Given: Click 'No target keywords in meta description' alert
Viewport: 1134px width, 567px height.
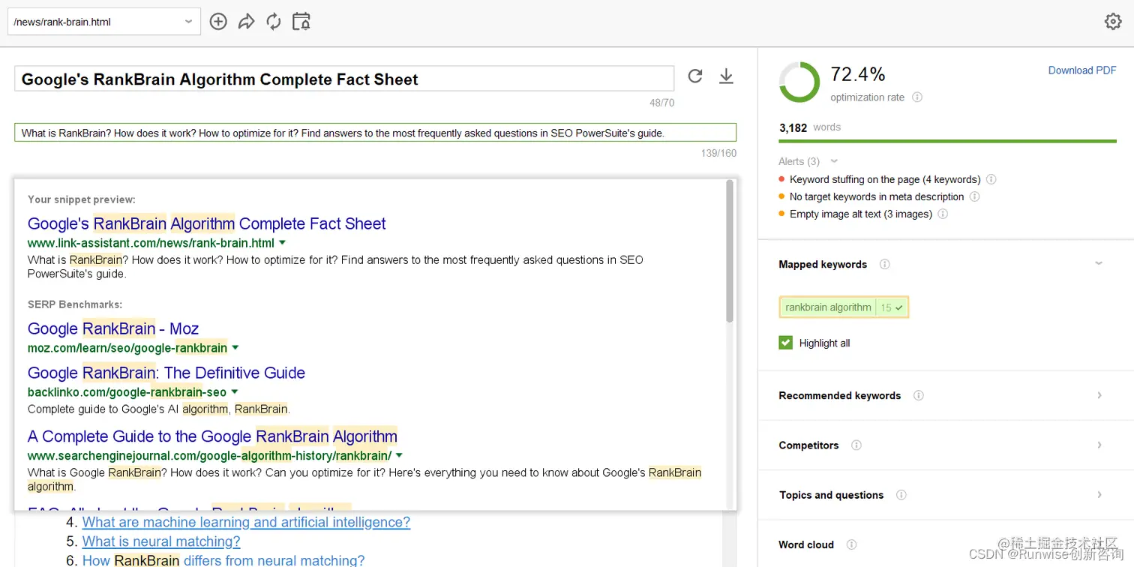Looking at the screenshot, I should [x=877, y=196].
